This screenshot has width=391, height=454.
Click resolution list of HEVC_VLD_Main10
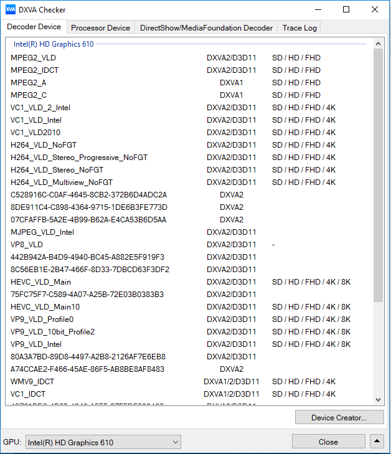(x=311, y=307)
